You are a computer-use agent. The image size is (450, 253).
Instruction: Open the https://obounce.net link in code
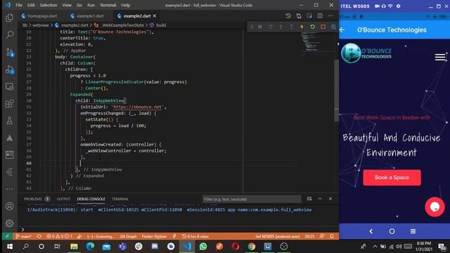coord(137,107)
